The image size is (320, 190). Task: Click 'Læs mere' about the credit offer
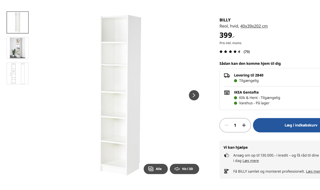[x=250, y=160]
